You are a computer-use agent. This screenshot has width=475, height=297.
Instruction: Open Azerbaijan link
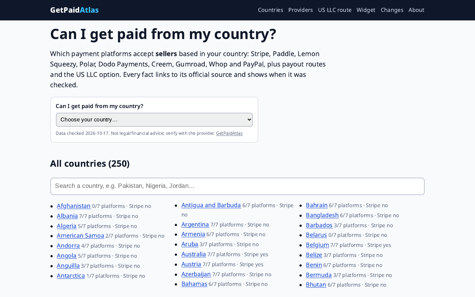pos(196,274)
